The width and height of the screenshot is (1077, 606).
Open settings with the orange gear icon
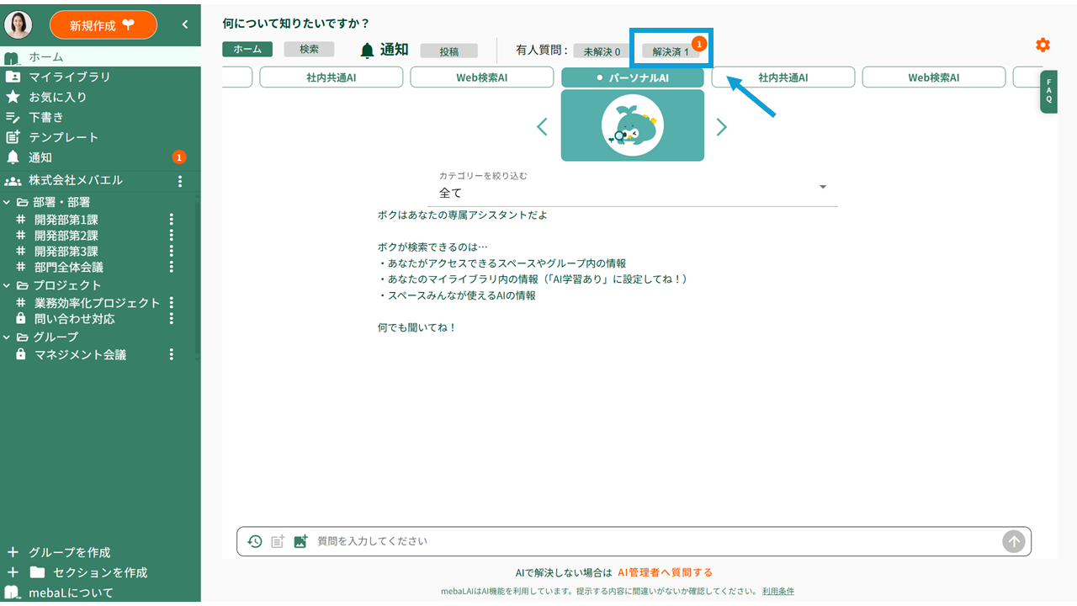click(x=1043, y=45)
